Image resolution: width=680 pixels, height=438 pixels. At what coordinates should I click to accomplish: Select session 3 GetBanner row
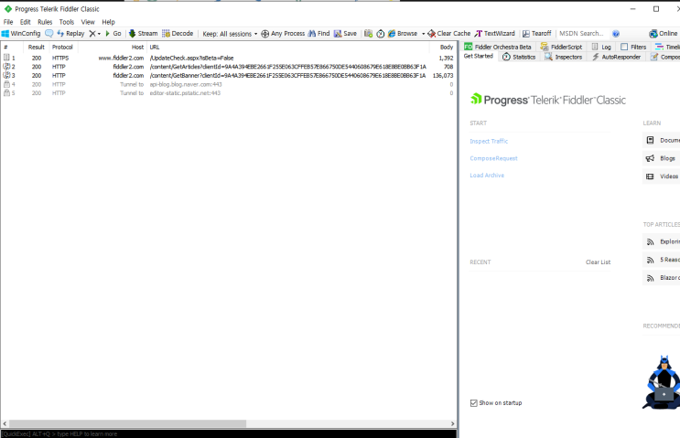(229, 75)
